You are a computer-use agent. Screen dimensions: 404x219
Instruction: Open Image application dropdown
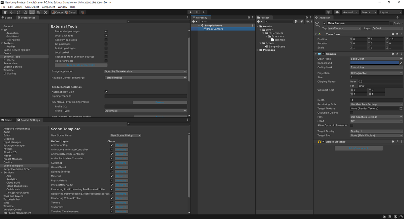pos(145,71)
